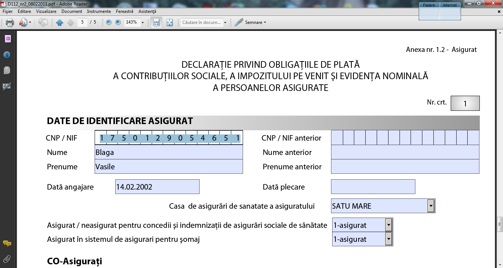
Task: Expand the collaborate icon dropdown arrow
Action: pos(30,22)
